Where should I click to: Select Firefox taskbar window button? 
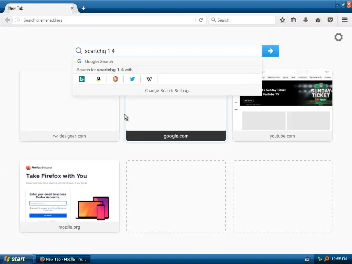(63, 259)
